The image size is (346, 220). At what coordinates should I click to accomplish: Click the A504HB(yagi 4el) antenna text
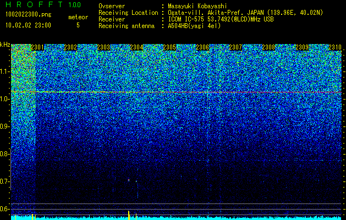194,26
